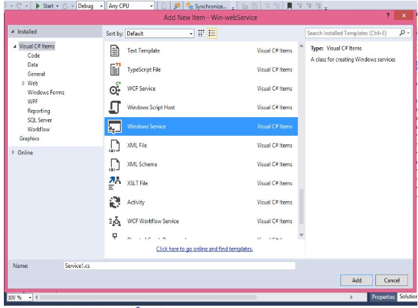Choose the WCF Service gear icon
This screenshot has width=418, height=308.
[x=115, y=89]
